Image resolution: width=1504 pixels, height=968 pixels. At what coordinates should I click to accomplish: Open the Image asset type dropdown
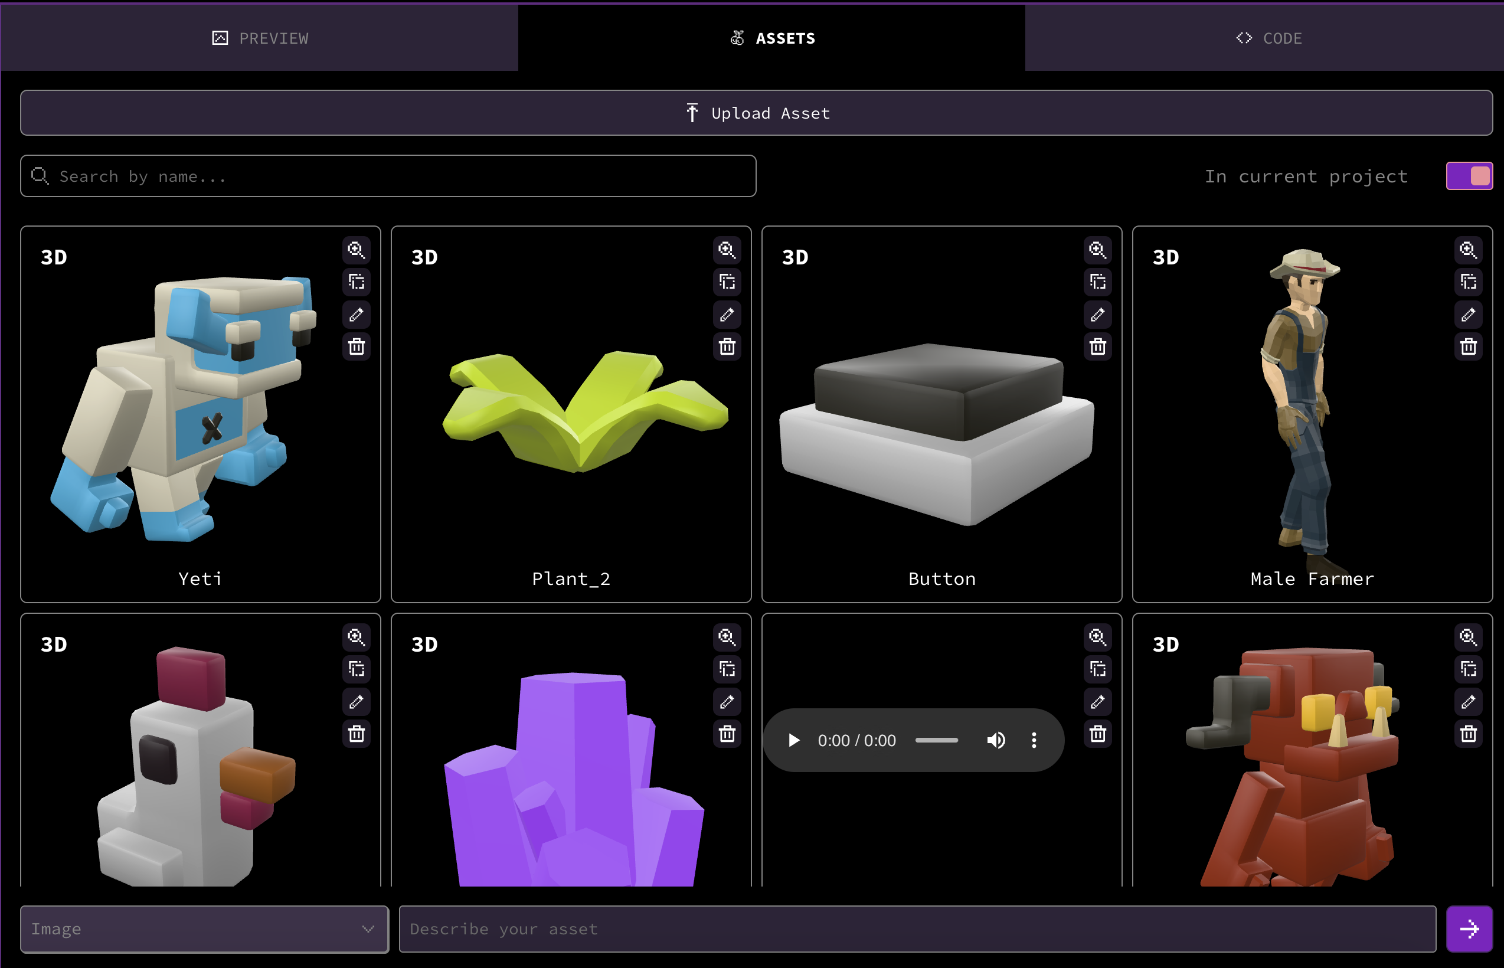(x=204, y=929)
